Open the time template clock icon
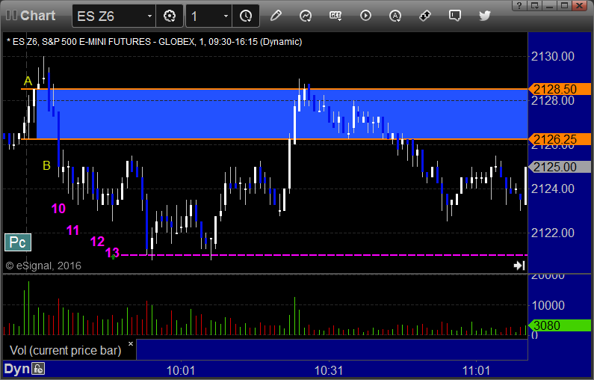 coord(246,16)
